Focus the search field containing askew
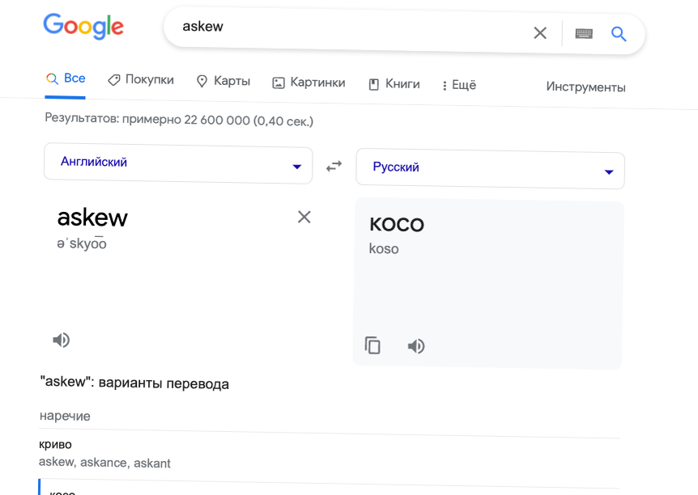This screenshot has height=495, width=698. (x=347, y=29)
